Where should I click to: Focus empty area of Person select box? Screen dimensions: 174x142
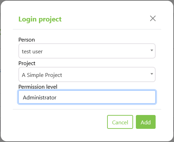pos(96,51)
